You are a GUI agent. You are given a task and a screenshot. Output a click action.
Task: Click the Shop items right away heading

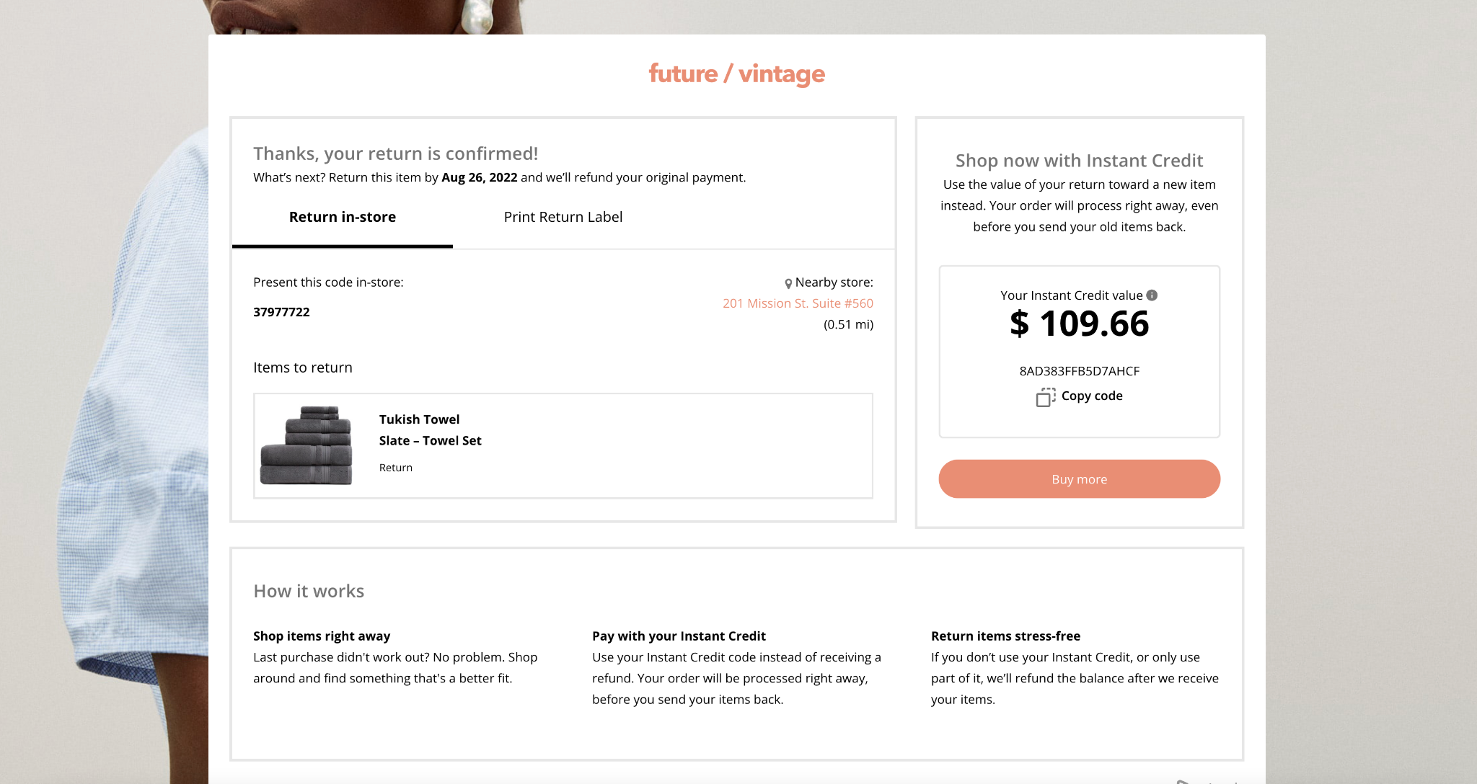(x=322, y=636)
